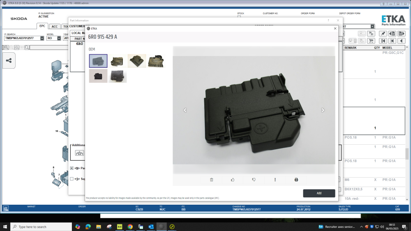
Task: Click the Windows taskbar search box
Action: pos(41,227)
